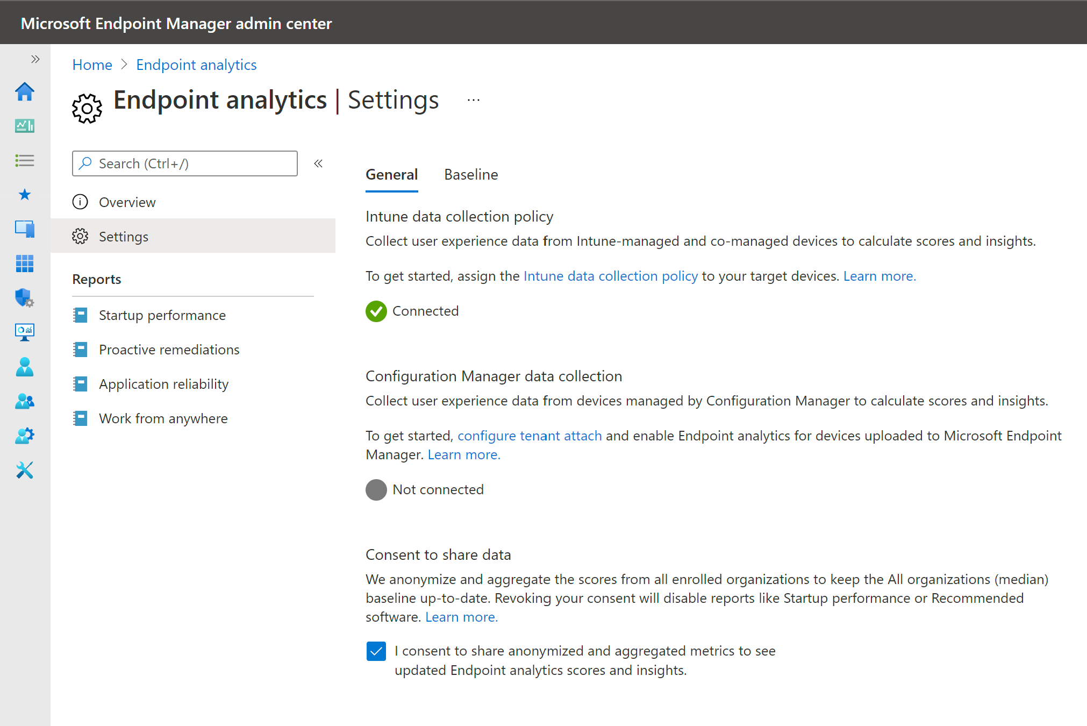Image resolution: width=1087 pixels, height=726 pixels.
Task: Open the Reports monitor icon
Action: click(25, 332)
